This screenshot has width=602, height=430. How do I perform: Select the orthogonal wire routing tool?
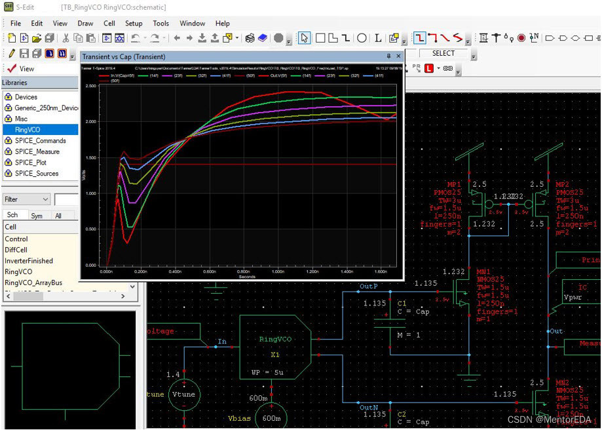[419, 38]
